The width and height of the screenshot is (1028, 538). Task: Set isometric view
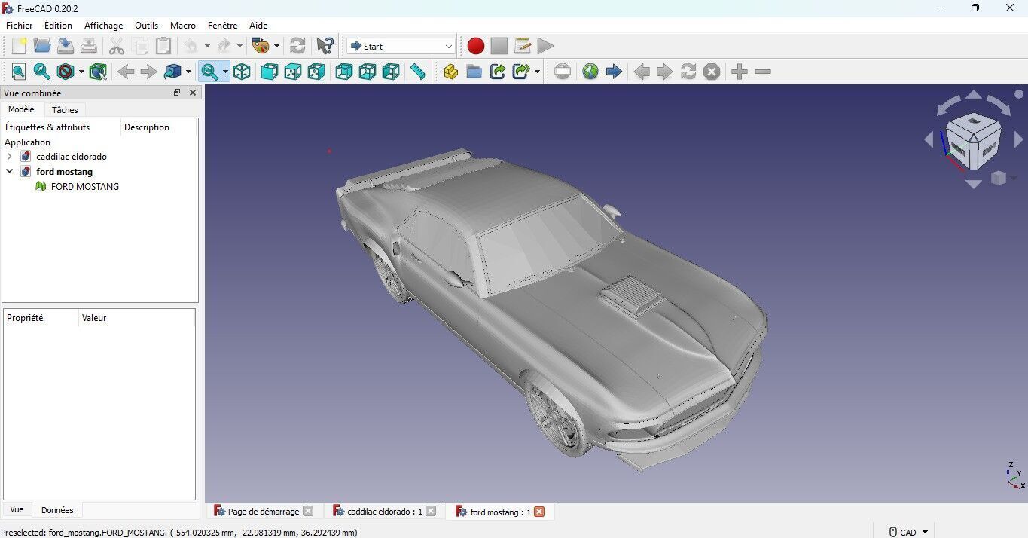242,72
